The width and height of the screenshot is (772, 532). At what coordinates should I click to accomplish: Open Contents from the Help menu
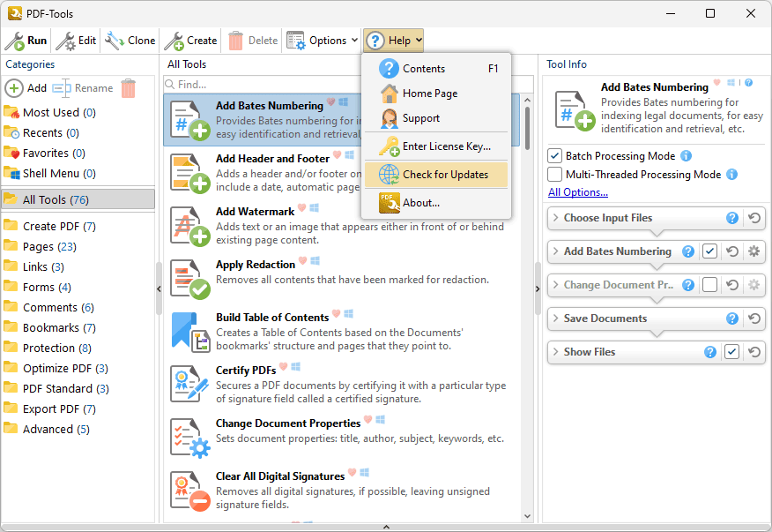click(x=436, y=69)
